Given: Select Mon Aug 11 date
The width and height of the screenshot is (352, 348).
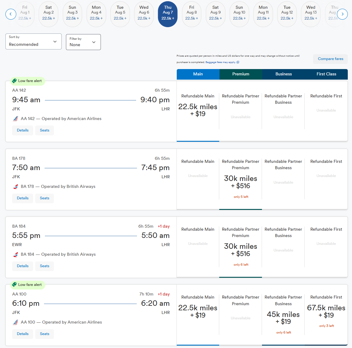Looking at the screenshot, I should (x=263, y=14).
